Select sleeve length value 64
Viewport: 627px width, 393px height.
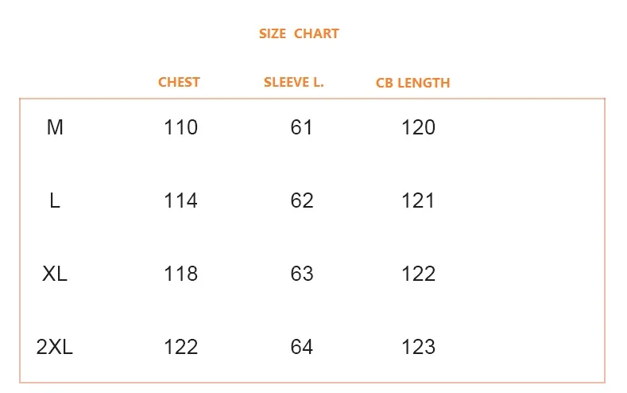[x=302, y=347]
